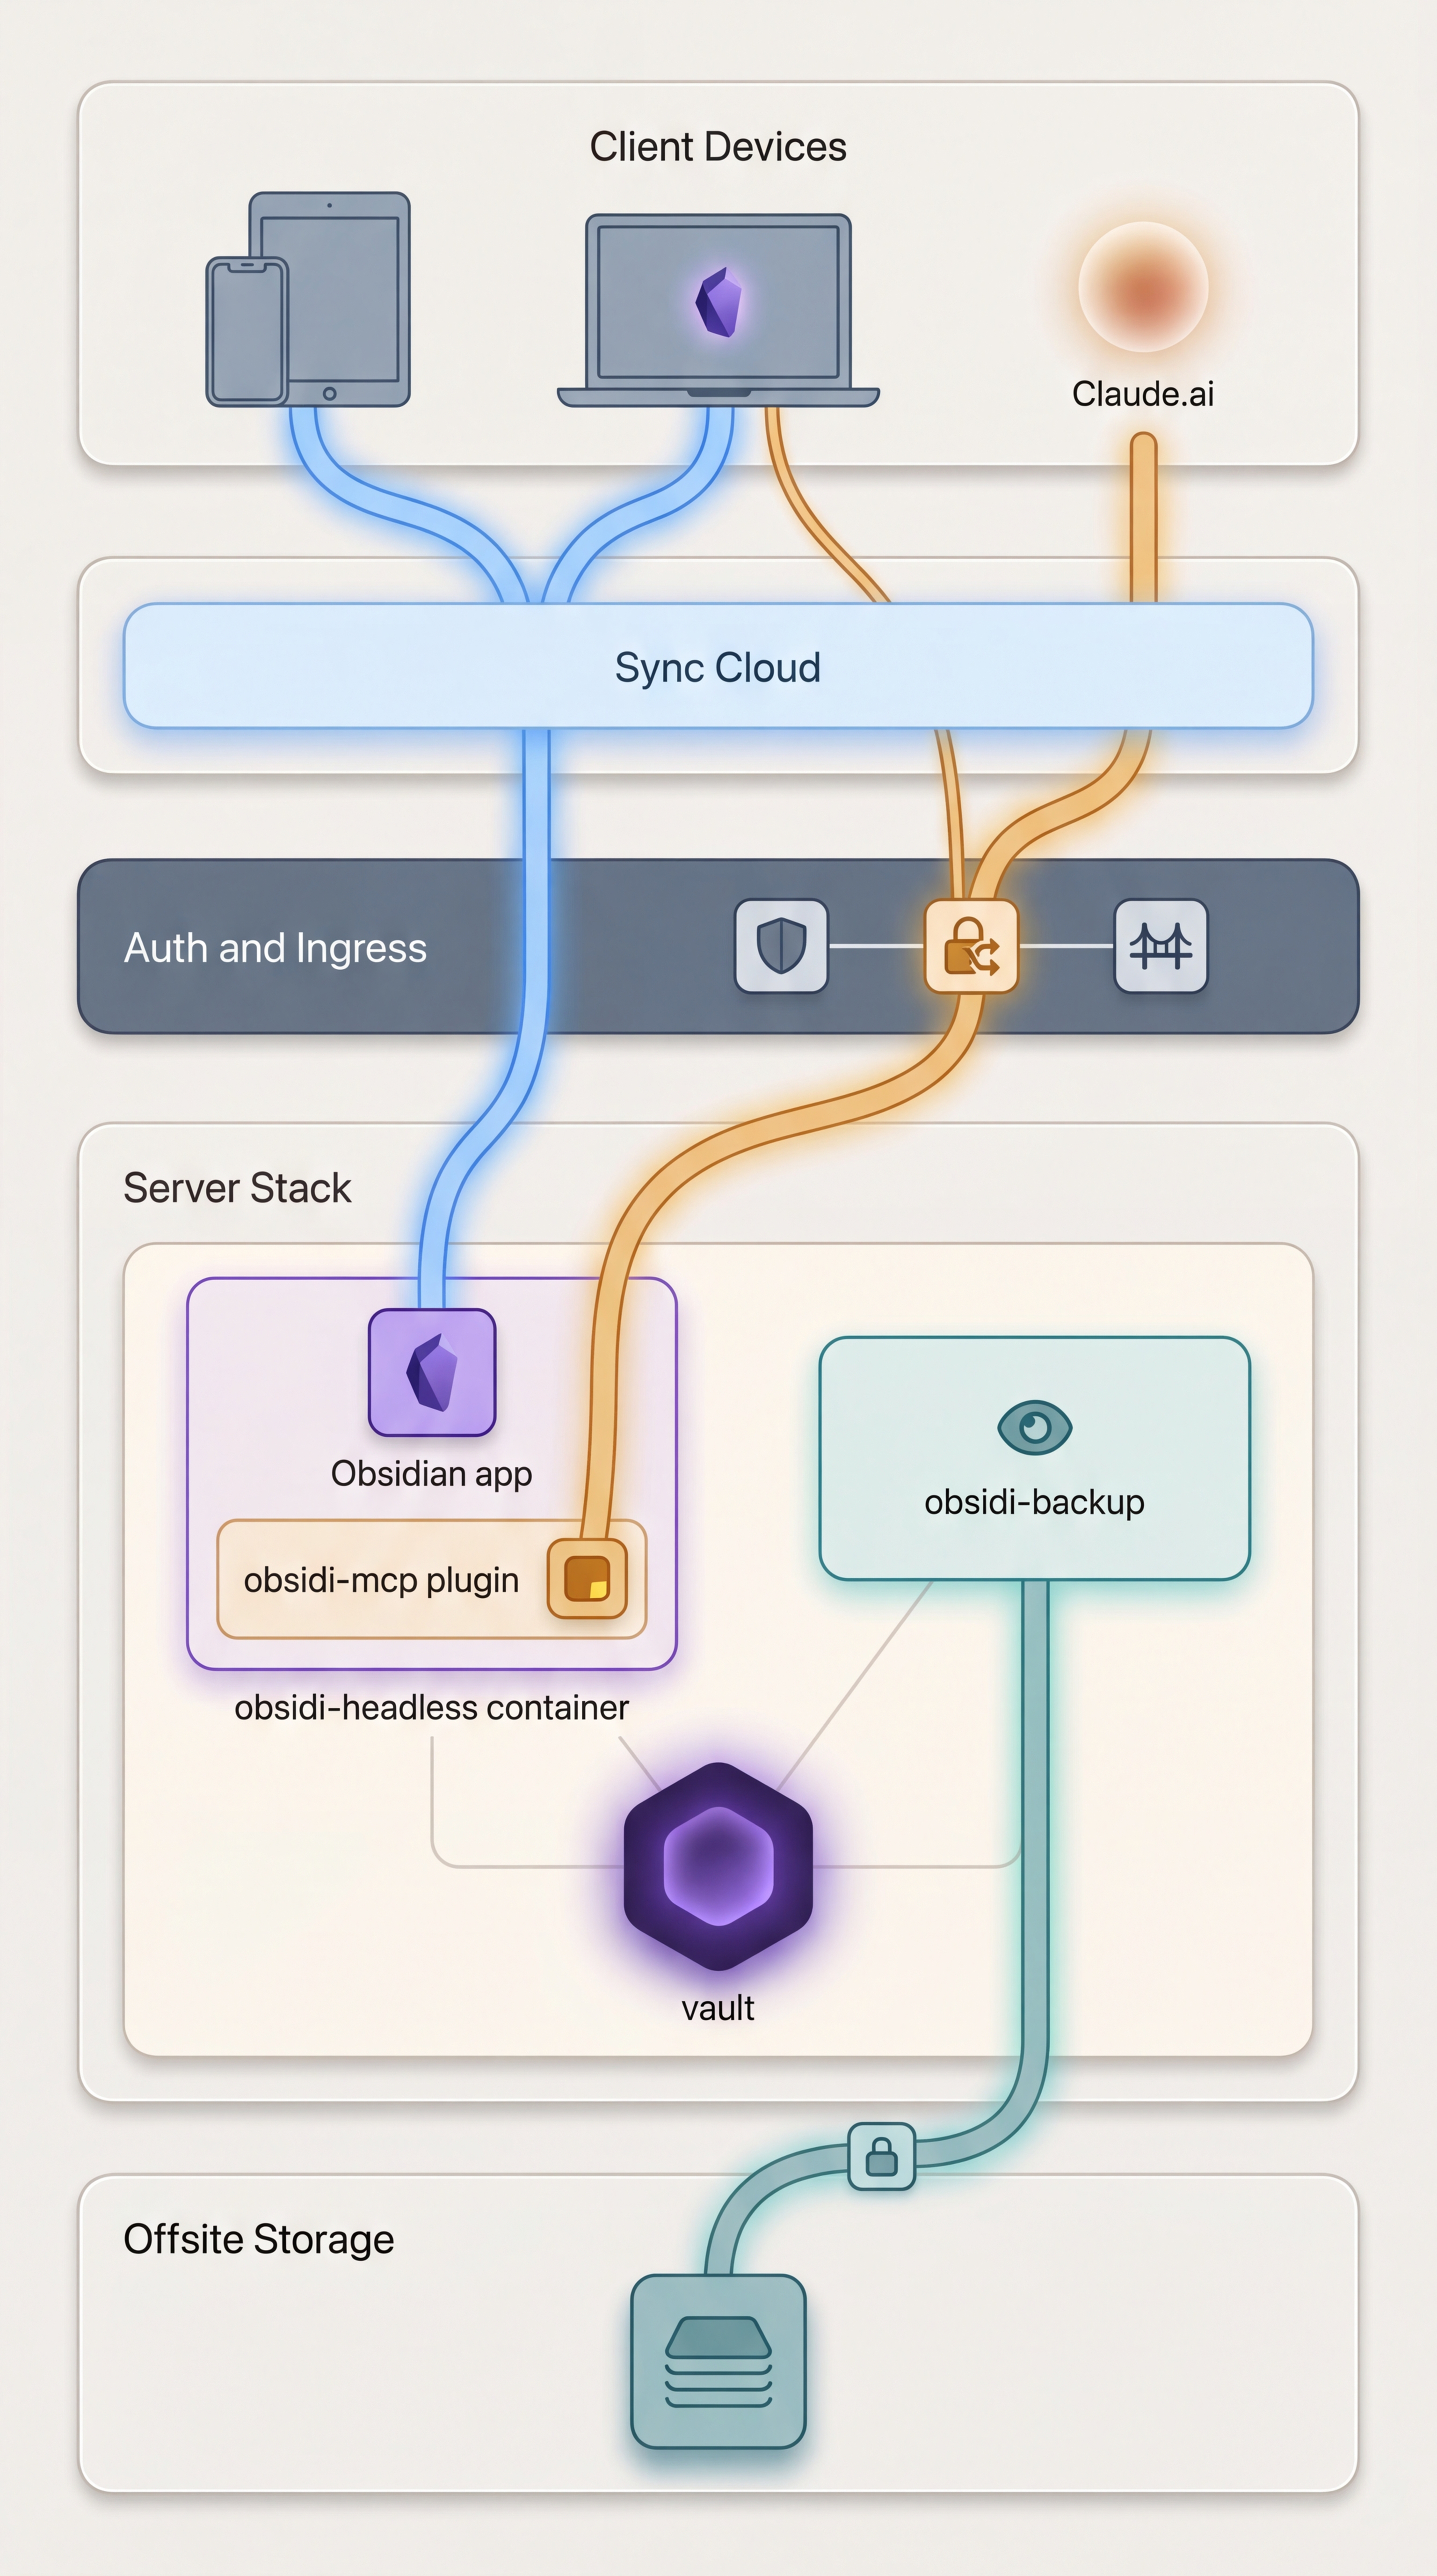This screenshot has width=1437, height=2576.
Task: Click the Claude.ai label
Action: (1143, 394)
